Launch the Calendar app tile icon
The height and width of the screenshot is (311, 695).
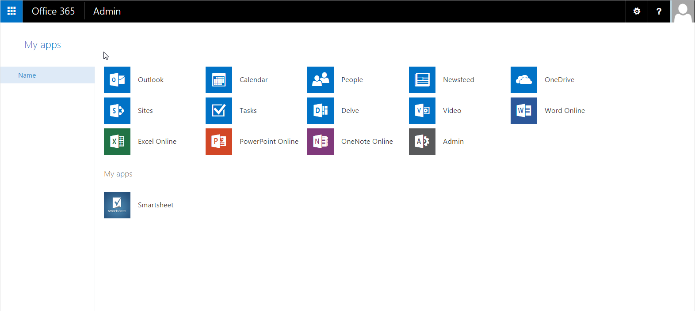pyautogui.click(x=219, y=80)
